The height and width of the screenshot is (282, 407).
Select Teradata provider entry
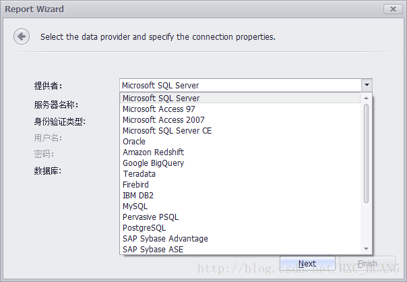[x=240, y=174]
